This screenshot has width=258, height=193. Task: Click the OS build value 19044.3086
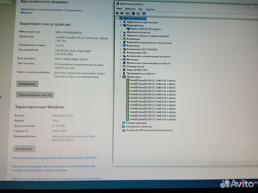59,131
